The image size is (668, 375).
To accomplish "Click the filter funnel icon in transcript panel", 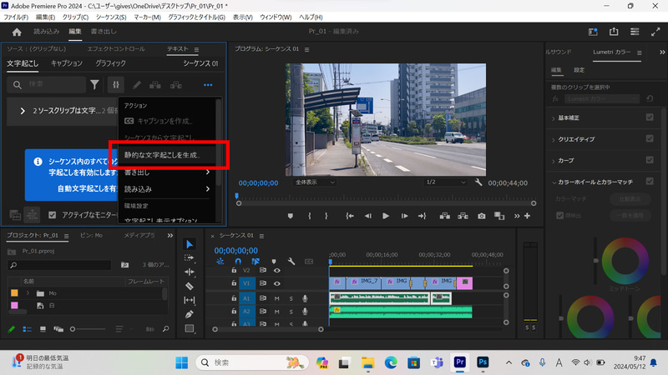I will click(94, 84).
